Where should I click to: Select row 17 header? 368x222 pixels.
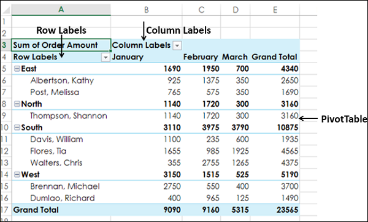[6, 210]
